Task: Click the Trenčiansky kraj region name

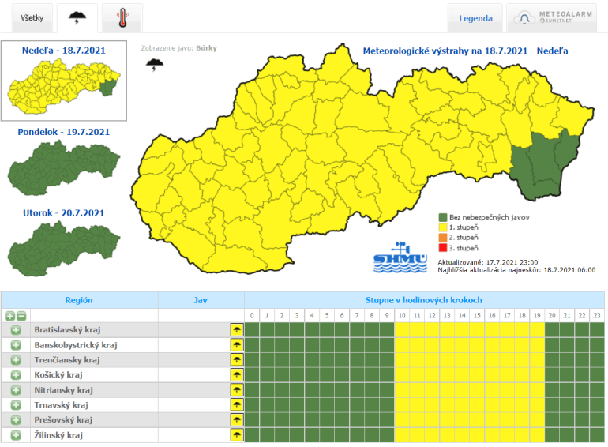Action: (x=66, y=360)
